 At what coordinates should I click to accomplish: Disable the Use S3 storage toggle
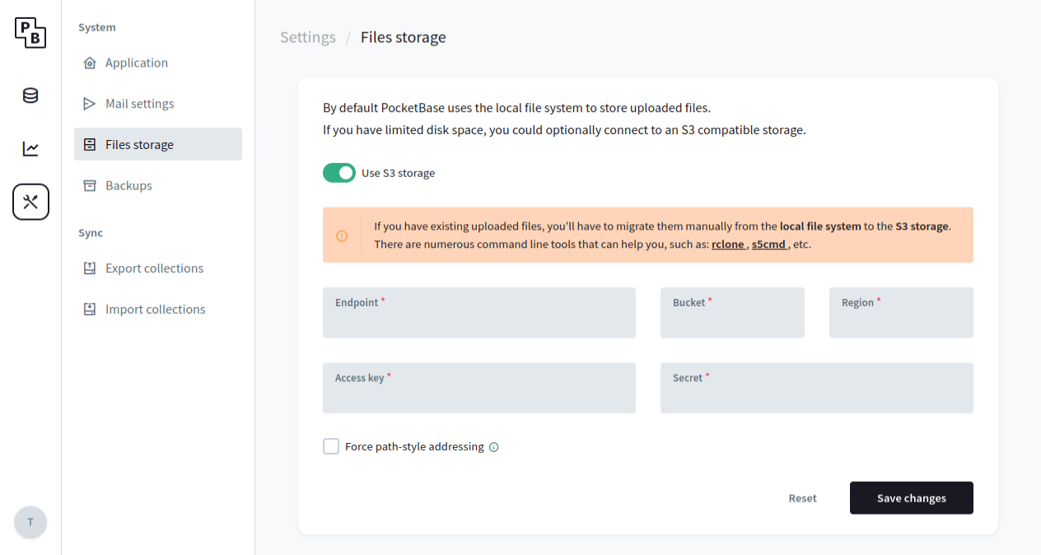click(x=338, y=173)
